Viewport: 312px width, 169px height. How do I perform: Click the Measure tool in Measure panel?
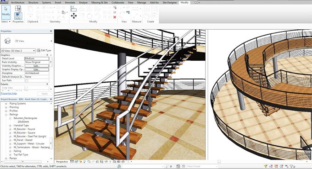click(x=136, y=9)
